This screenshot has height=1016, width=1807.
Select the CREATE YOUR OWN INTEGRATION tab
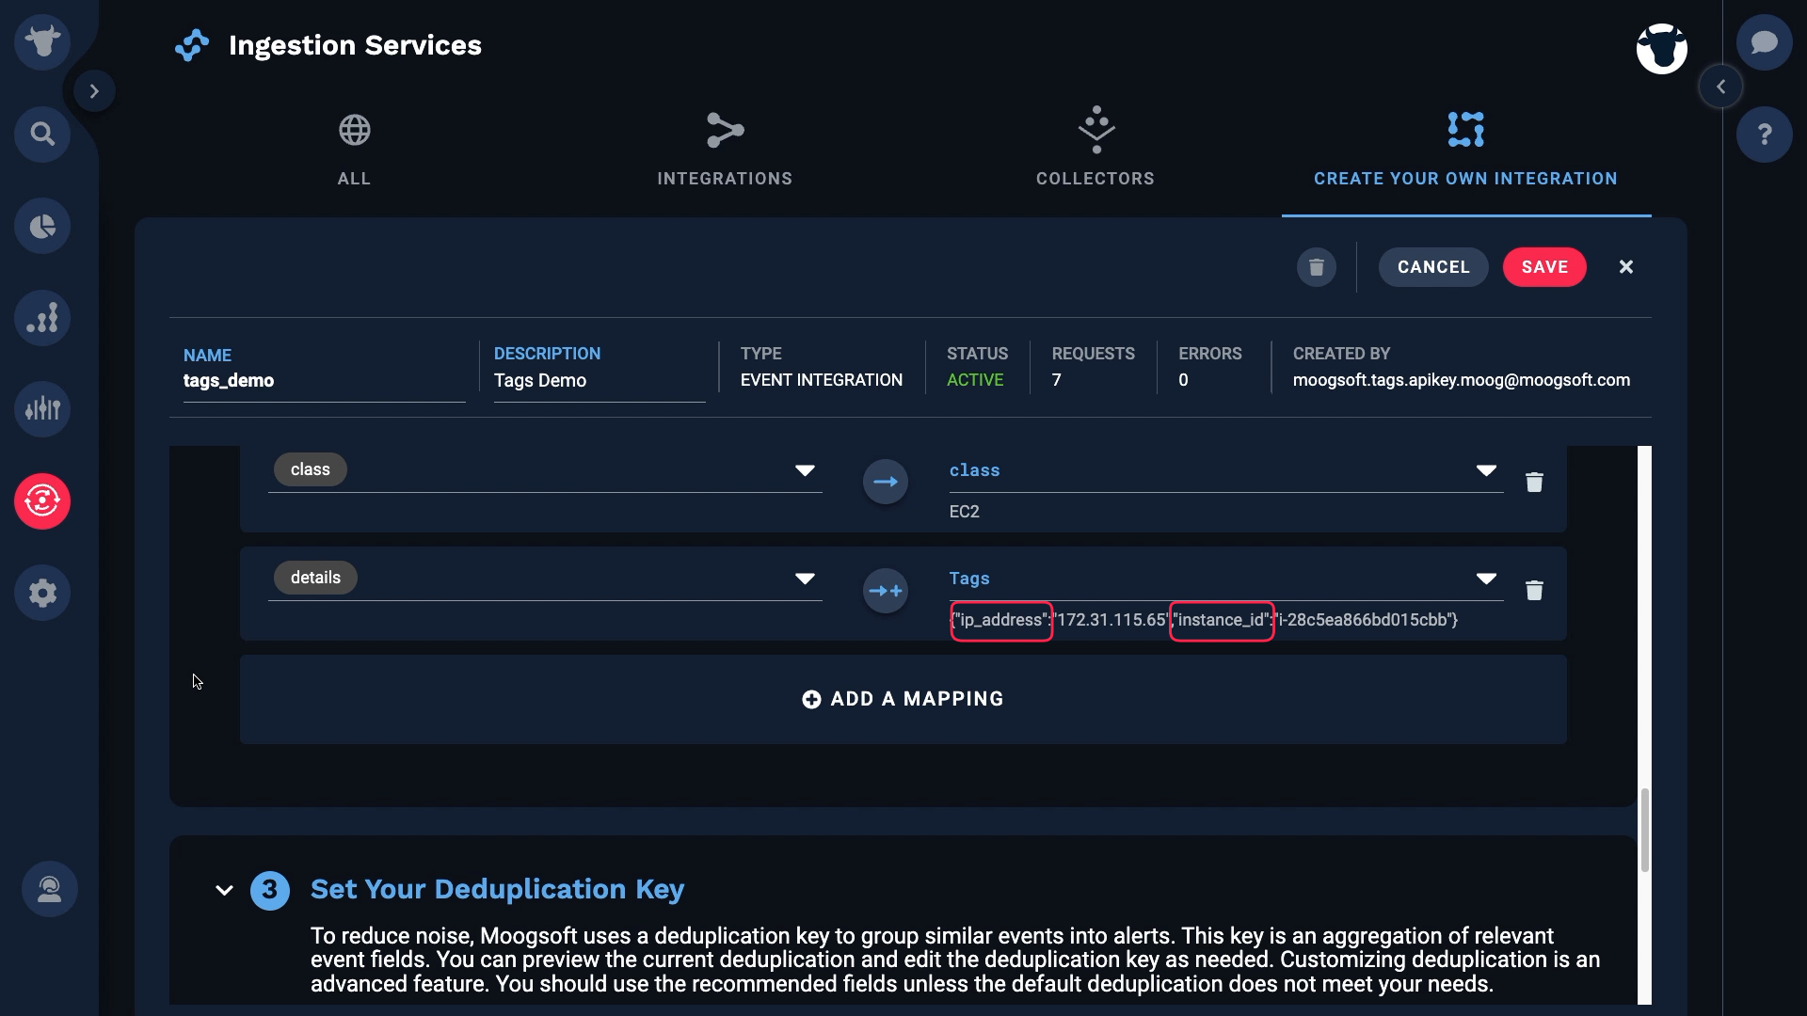click(x=1466, y=151)
